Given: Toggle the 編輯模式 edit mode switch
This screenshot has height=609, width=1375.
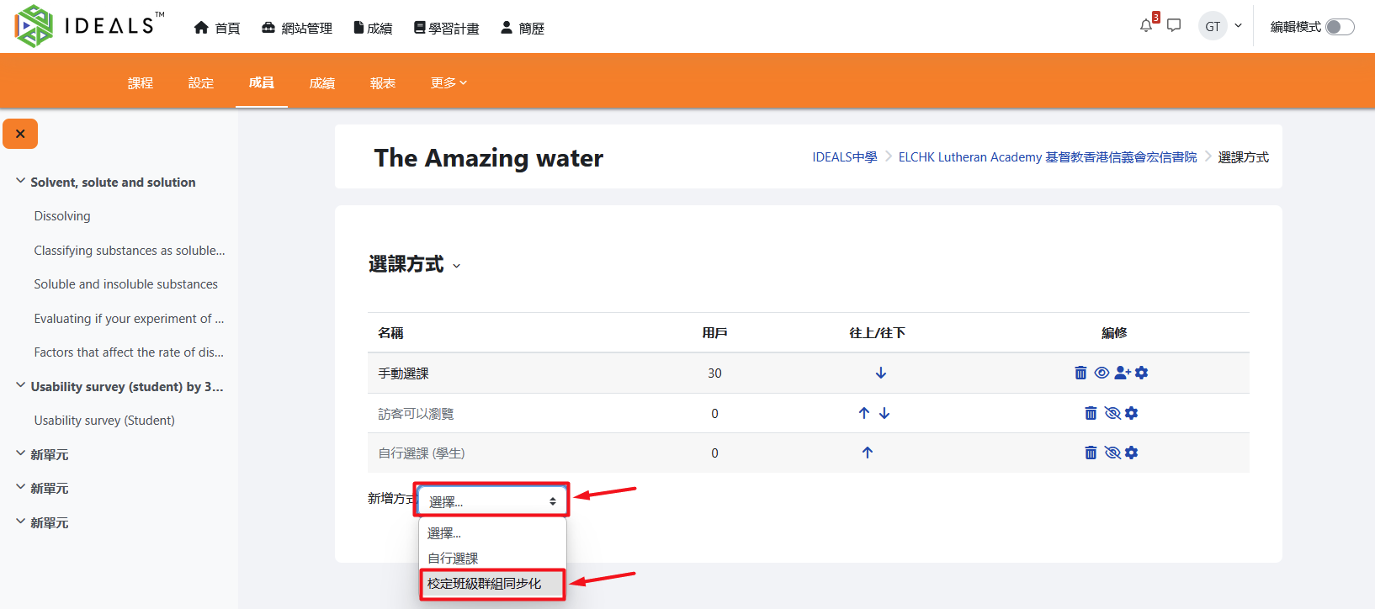Looking at the screenshot, I should tap(1339, 27).
